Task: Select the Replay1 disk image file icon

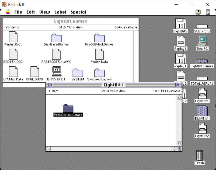Action: (x=180, y=43)
